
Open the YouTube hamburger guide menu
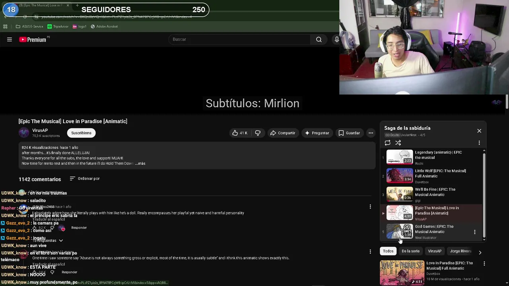pos(10,39)
